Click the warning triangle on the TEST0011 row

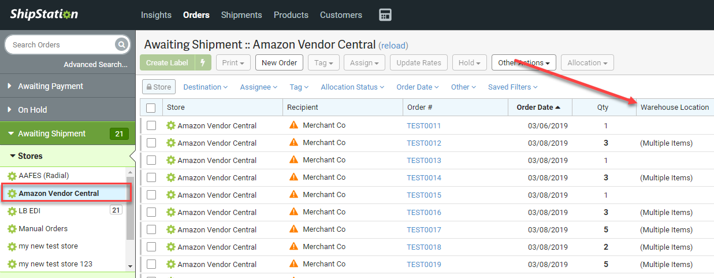tap(293, 125)
